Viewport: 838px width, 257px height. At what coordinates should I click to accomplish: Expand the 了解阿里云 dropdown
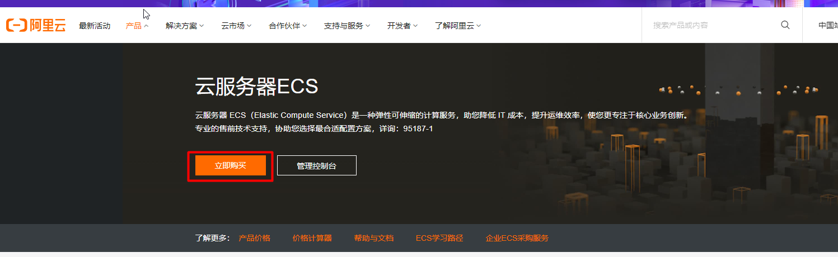tap(458, 26)
